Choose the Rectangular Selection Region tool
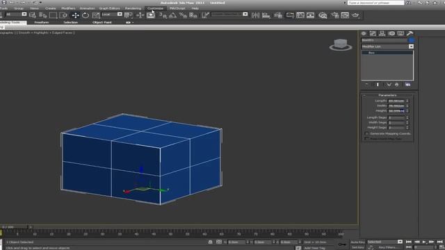The height and width of the screenshot is (250, 445). click(53, 15)
